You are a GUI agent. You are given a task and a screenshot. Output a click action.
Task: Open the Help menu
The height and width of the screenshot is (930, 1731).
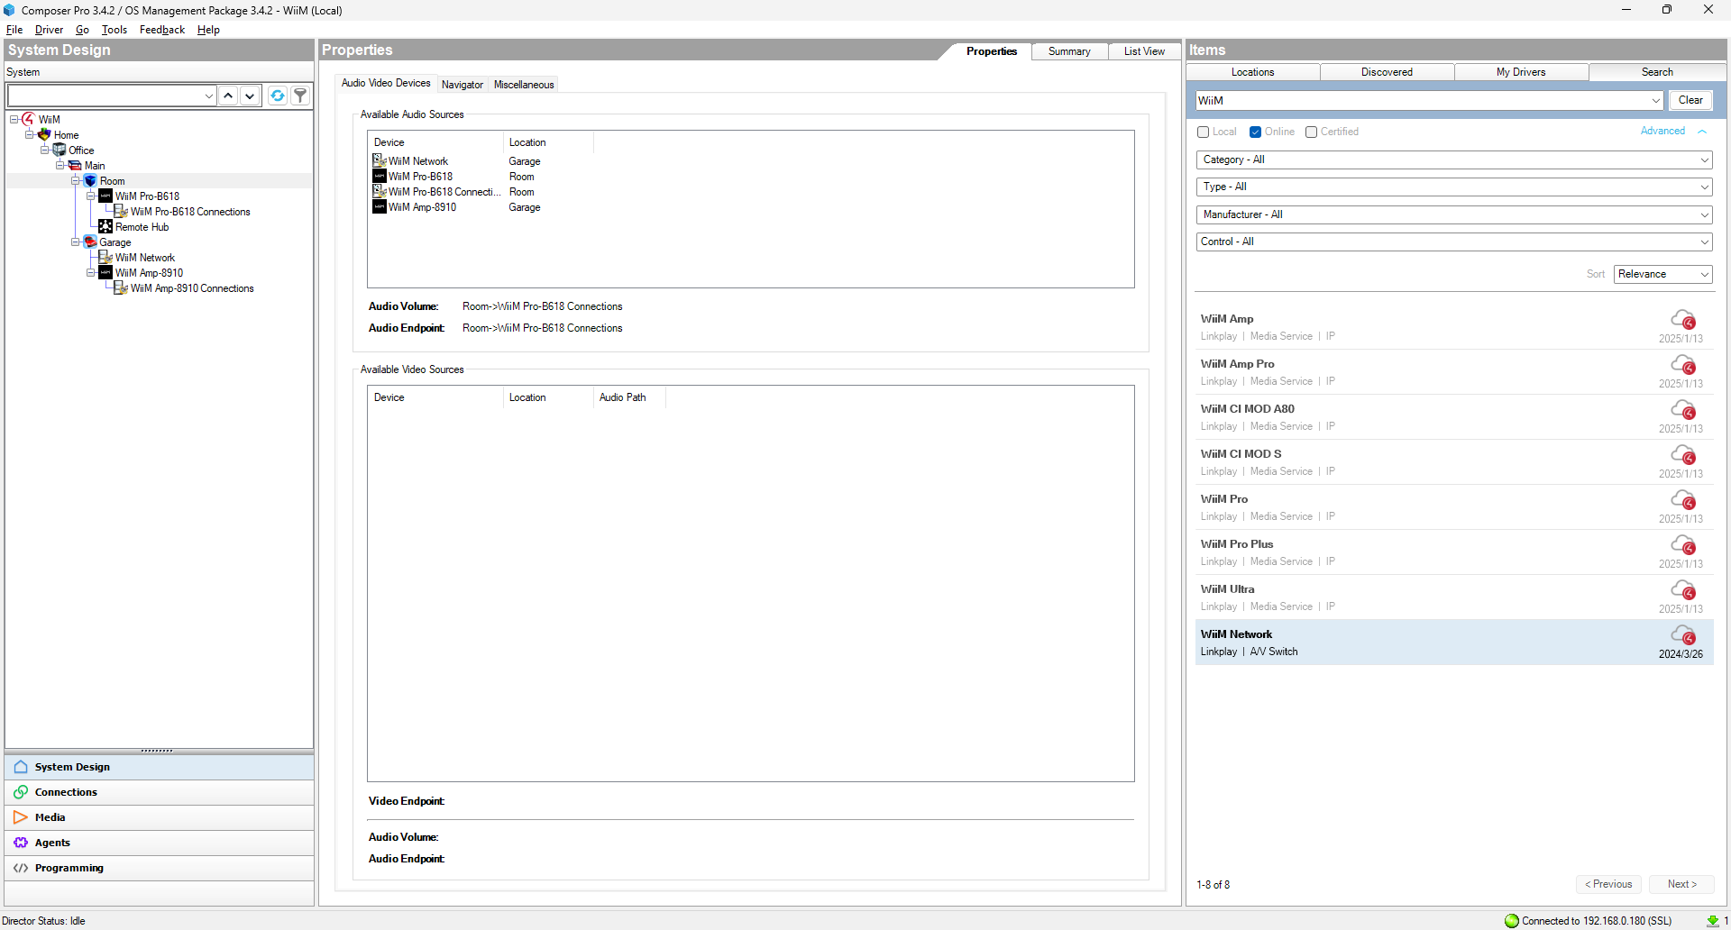(208, 30)
